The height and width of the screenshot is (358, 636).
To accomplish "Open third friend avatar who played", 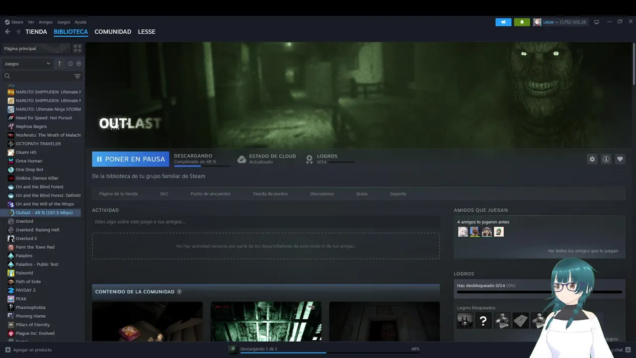I will pos(487,232).
